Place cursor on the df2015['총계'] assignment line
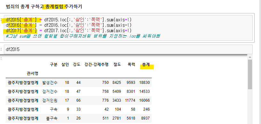The height and width of the screenshot is (124, 261). click(69, 20)
